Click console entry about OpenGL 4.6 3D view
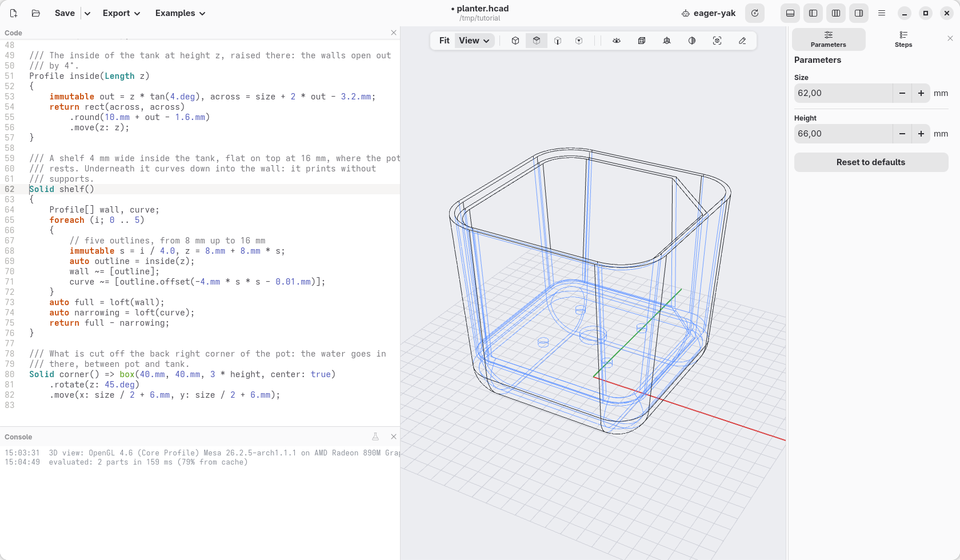960x560 pixels. coord(224,453)
